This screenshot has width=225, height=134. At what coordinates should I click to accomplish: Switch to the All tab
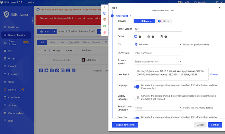tap(42, 42)
